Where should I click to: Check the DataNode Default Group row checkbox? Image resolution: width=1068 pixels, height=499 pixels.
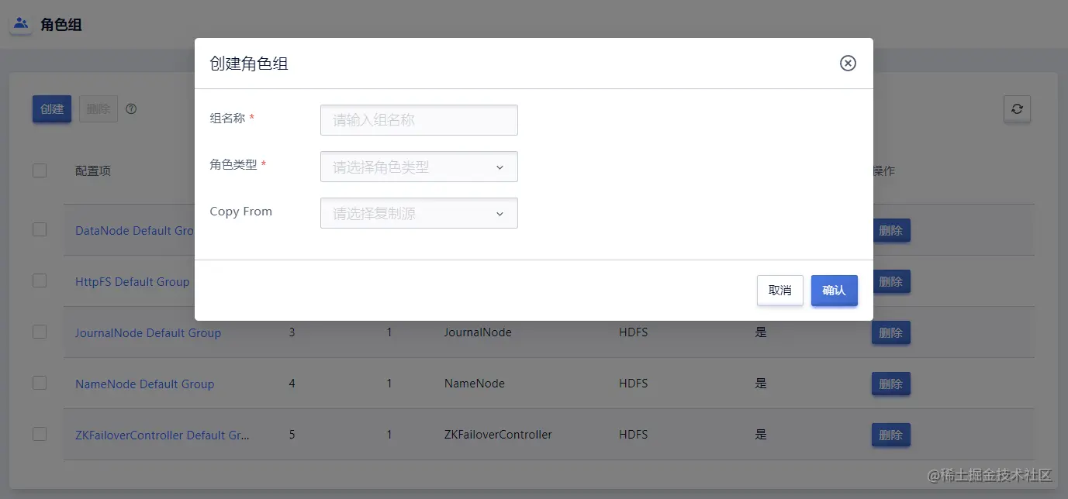click(x=40, y=230)
